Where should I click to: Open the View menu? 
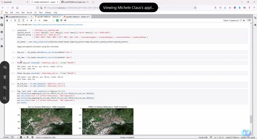click(x=17, y=12)
